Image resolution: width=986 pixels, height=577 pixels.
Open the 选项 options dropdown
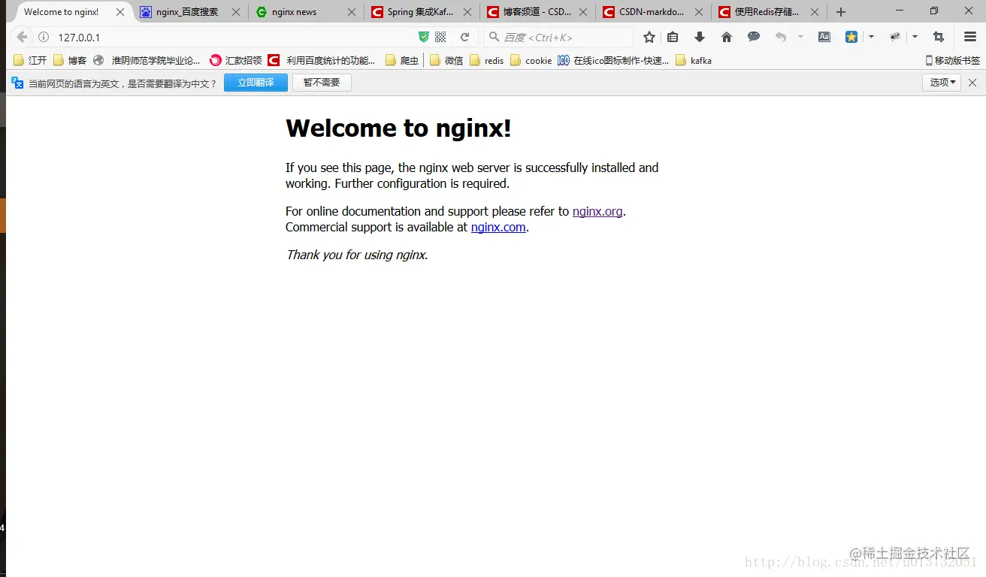pos(942,83)
